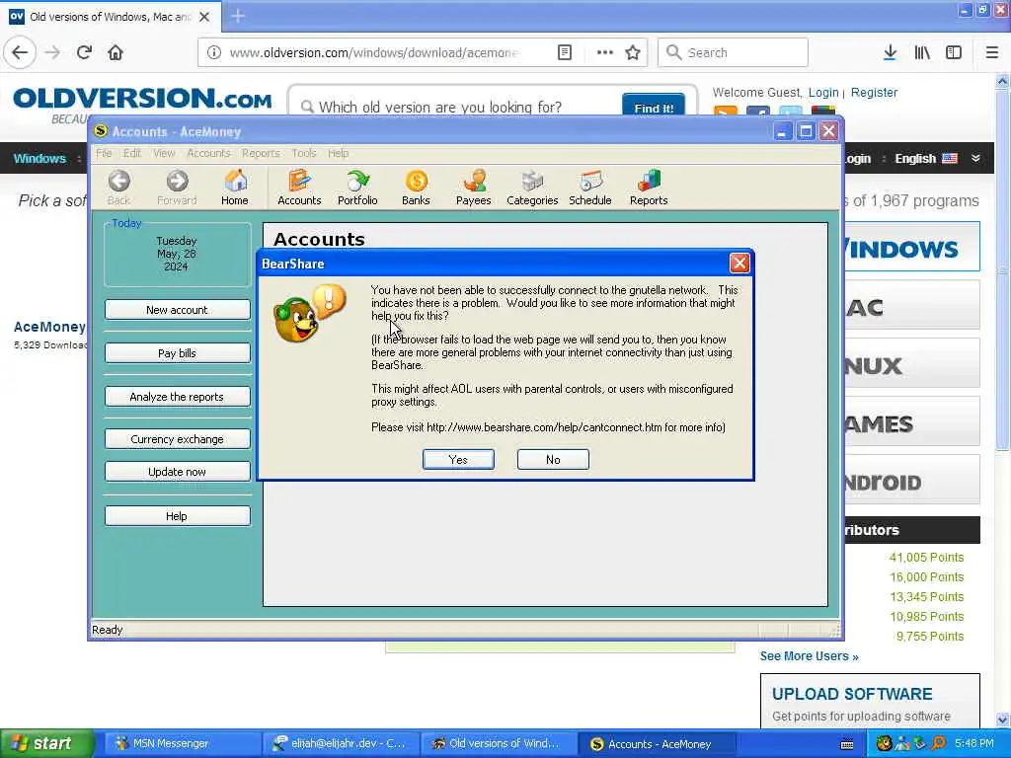Open the AceMoney Reports menu
Screen dimensions: 1011x758
[x=261, y=153]
